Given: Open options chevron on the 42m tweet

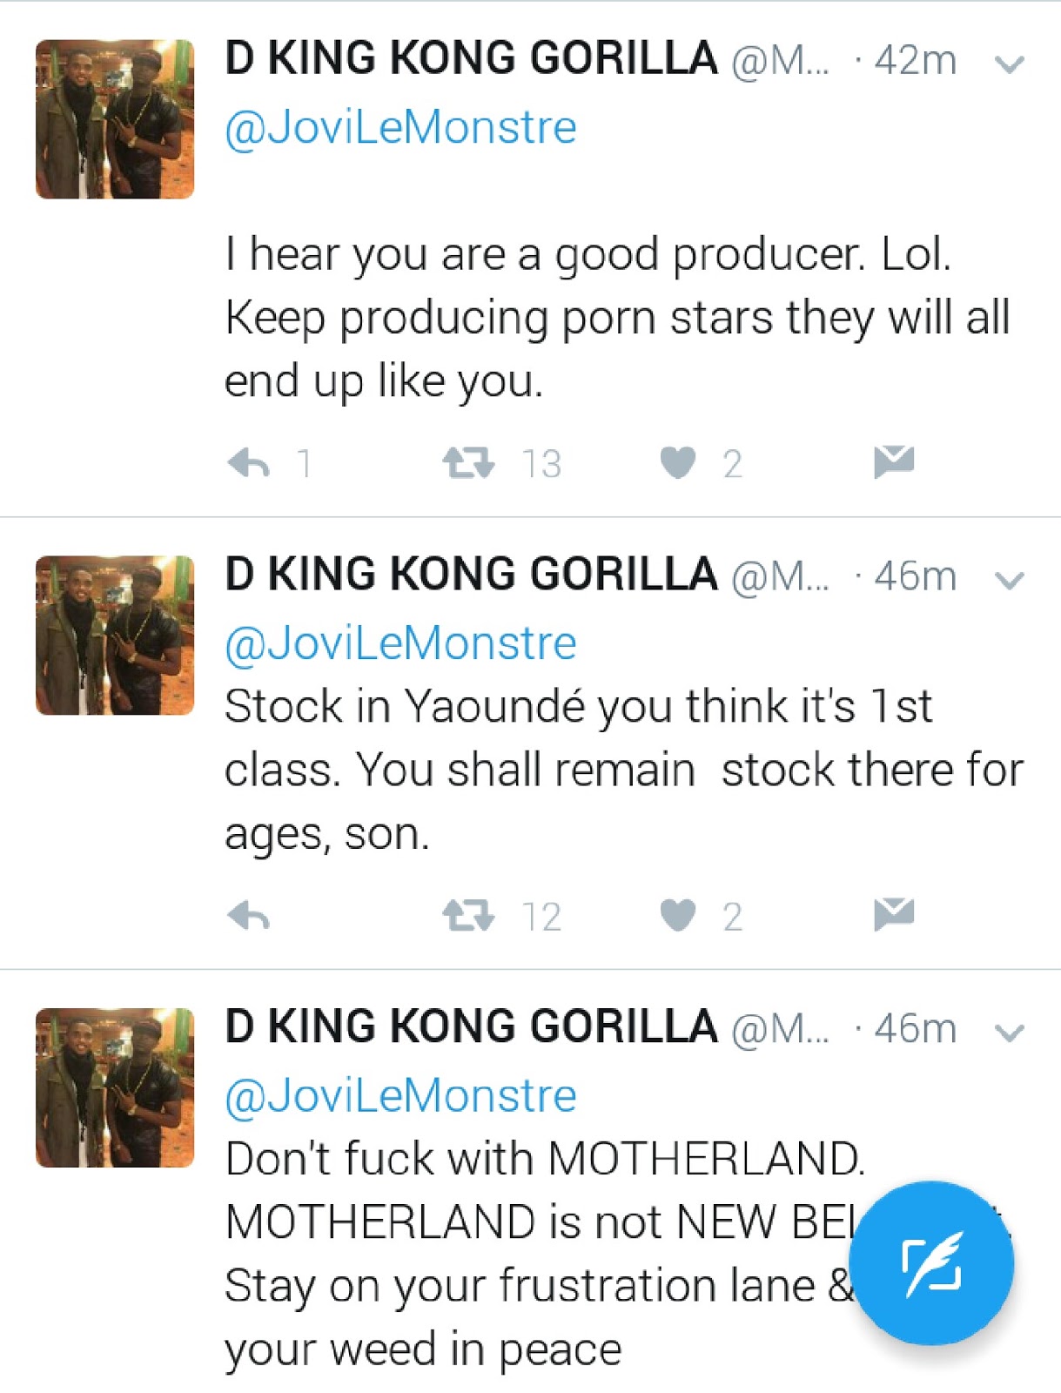Looking at the screenshot, I should pyautogui.click(x=1009, y=64).
